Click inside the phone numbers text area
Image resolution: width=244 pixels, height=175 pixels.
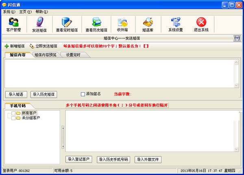click(x=150, y=131)
